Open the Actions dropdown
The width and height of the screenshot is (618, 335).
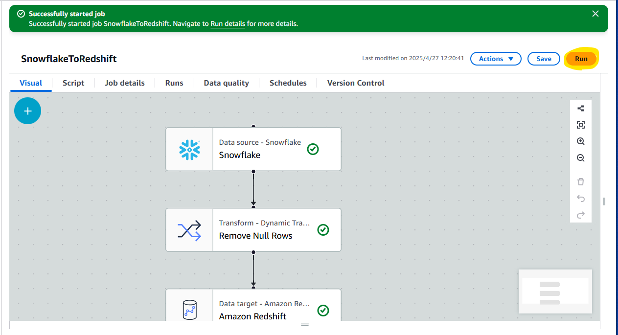pos(496,59)
